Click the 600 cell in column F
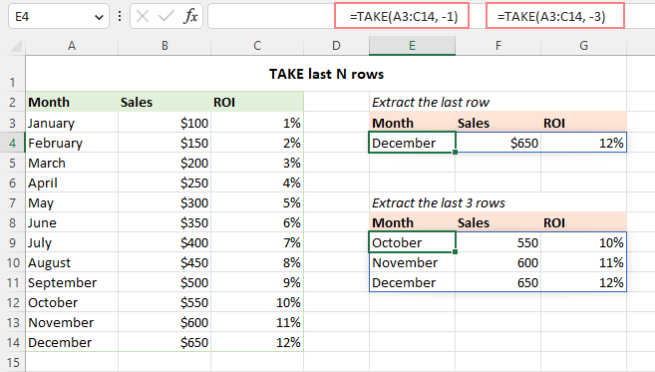The image size is (655, 372). tap(498, 263)
